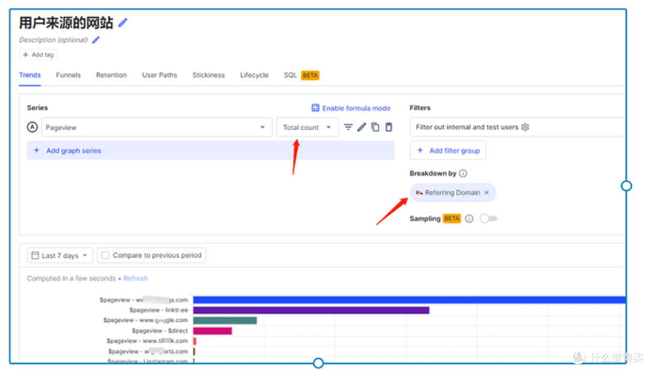Click the blue top pageview bar
This screenshot has width=649, height=371.
tap(409, 300)
